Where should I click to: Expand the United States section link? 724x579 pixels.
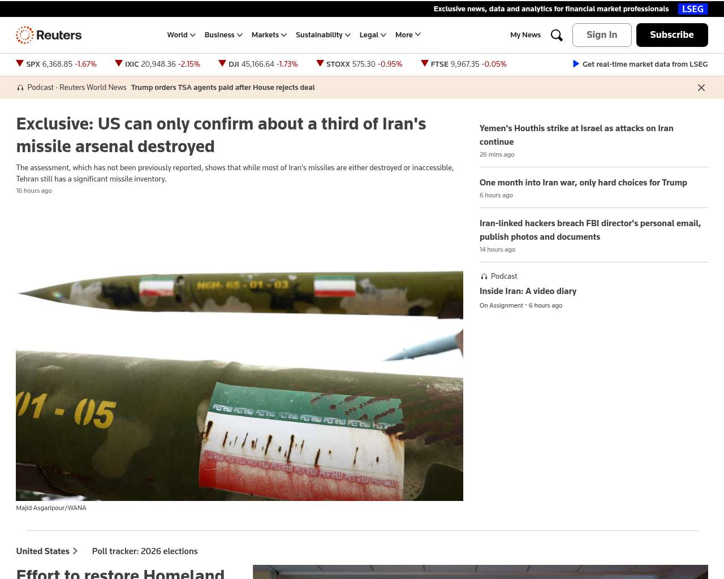pos(46,551)
